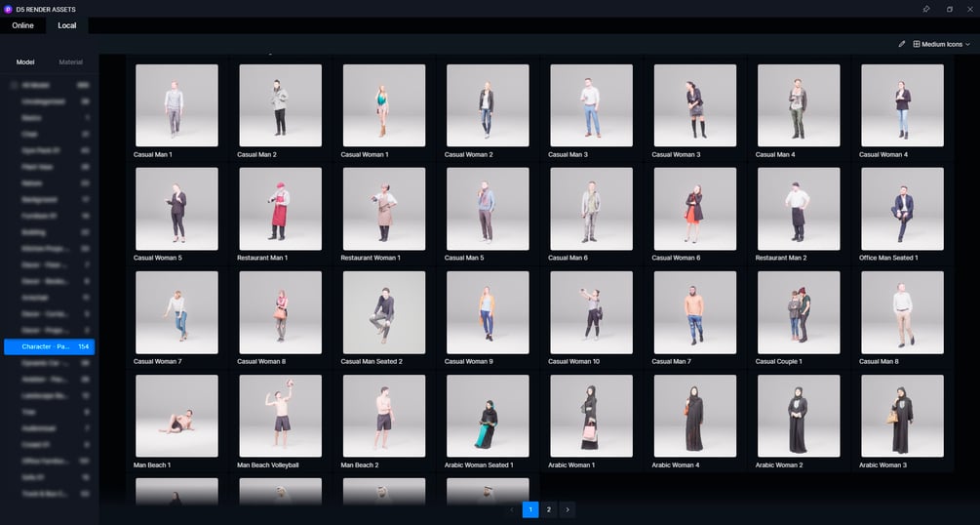
Task: Select the Office Man Seated 1 thumbnail
Action: click(x=903, y=209)
